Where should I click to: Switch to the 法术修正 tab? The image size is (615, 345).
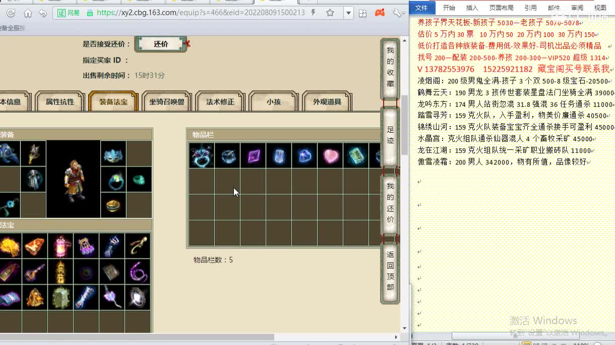point(220,102)
